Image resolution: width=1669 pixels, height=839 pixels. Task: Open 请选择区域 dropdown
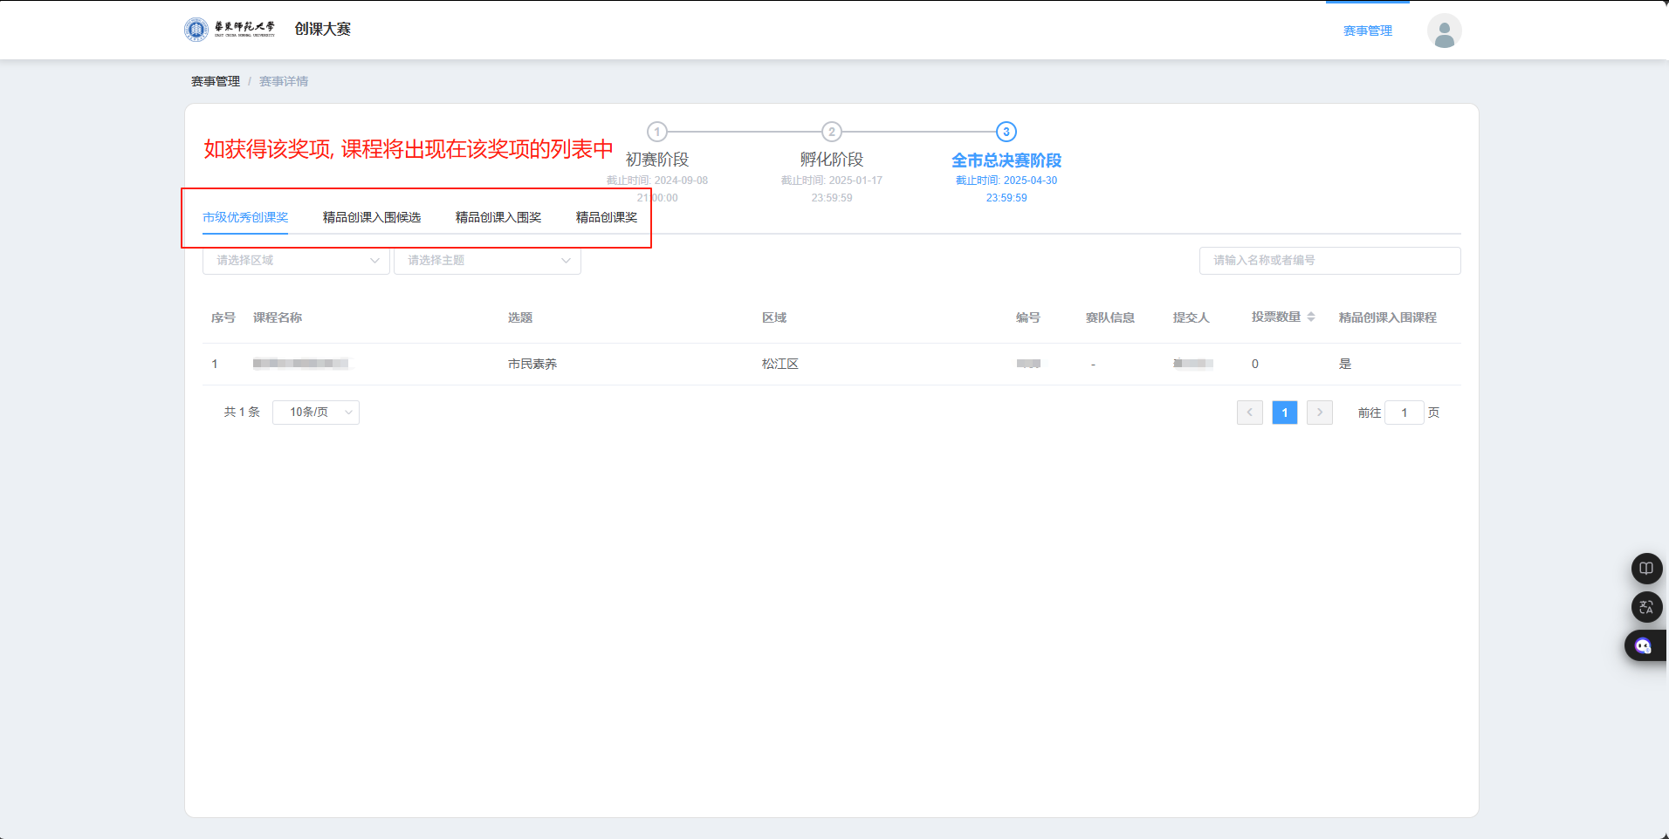coord(296,261)
